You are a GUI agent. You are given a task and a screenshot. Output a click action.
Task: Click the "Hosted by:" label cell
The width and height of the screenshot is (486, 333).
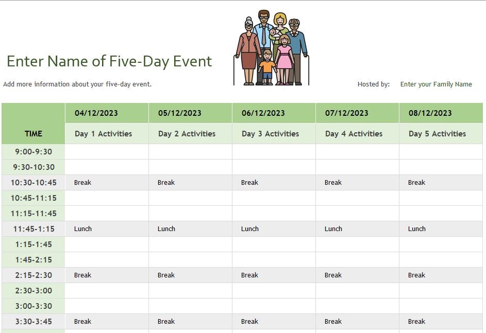tap(373, 84)
